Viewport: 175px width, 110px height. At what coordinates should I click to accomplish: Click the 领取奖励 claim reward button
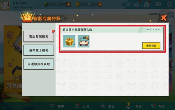coord(151,46)
